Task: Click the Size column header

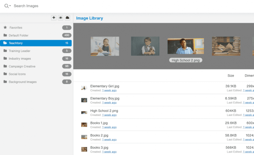Action: [x=231, y=76]
